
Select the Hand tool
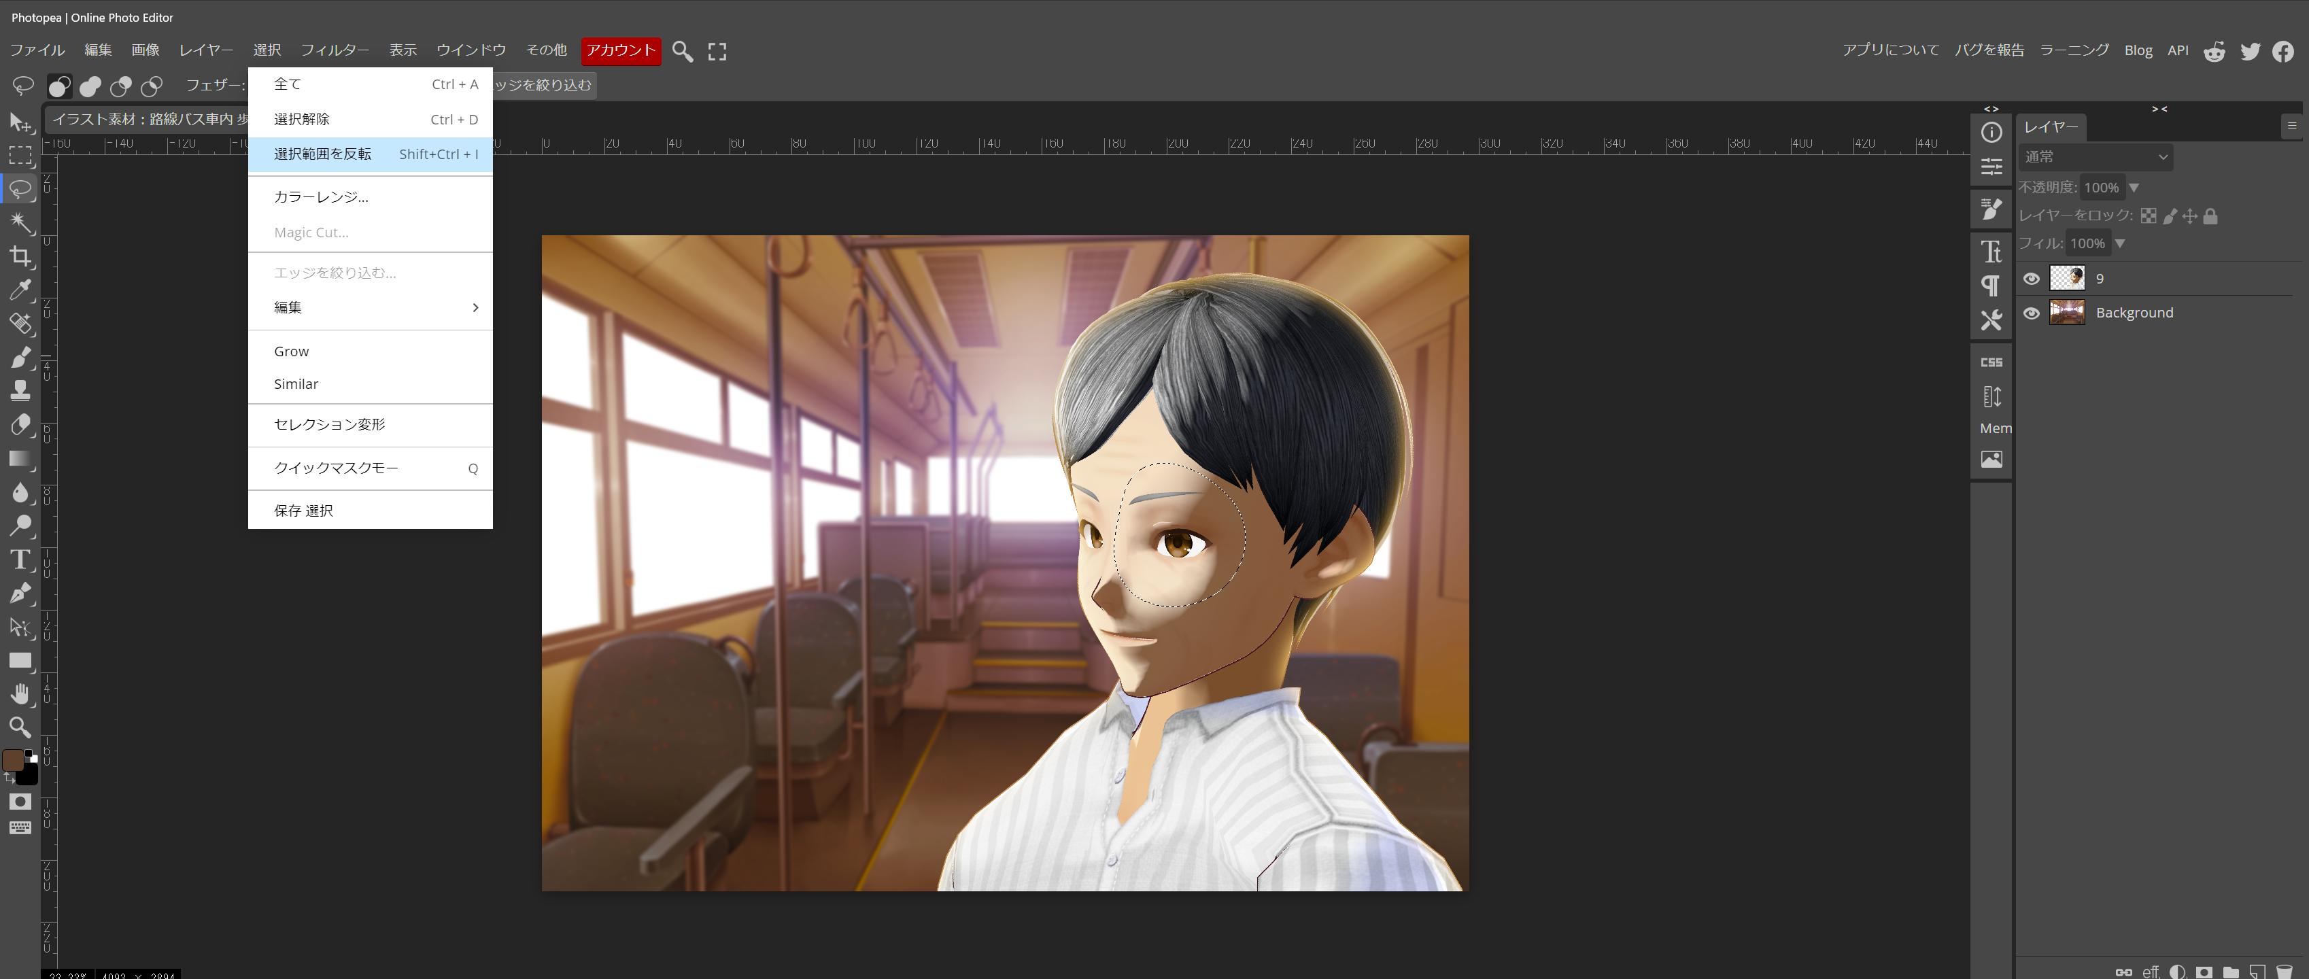coord(20,693)
